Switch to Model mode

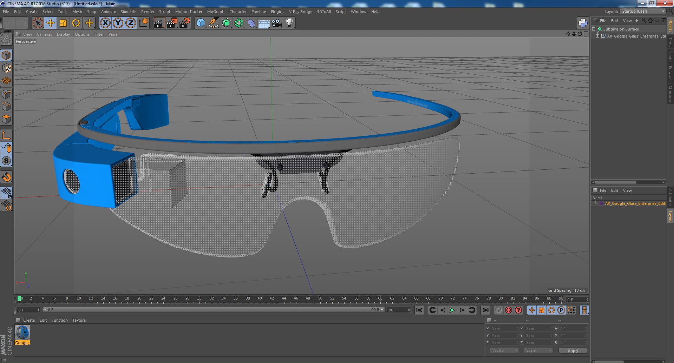pyautogui.click(x=6, y=55)
